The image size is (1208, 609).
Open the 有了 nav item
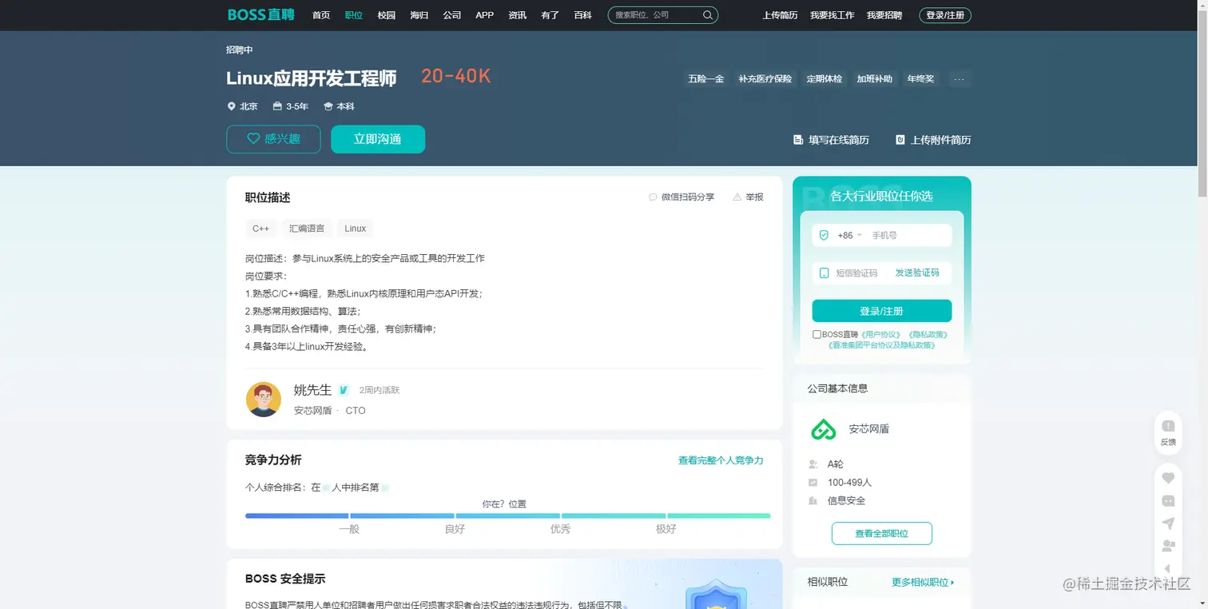click(x=550, y=15)
